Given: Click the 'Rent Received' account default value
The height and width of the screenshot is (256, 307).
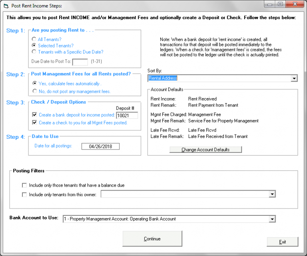Looking at the screenshot, I should [202, 99].
